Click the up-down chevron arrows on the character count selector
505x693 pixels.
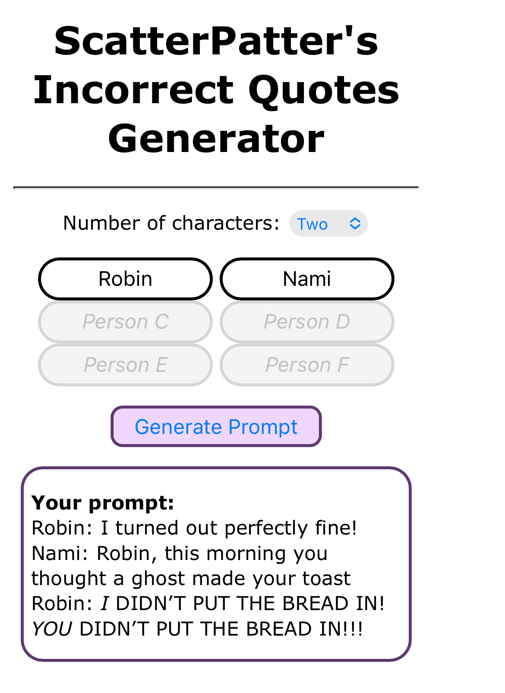pyautogui.click(x=355, y=224)
